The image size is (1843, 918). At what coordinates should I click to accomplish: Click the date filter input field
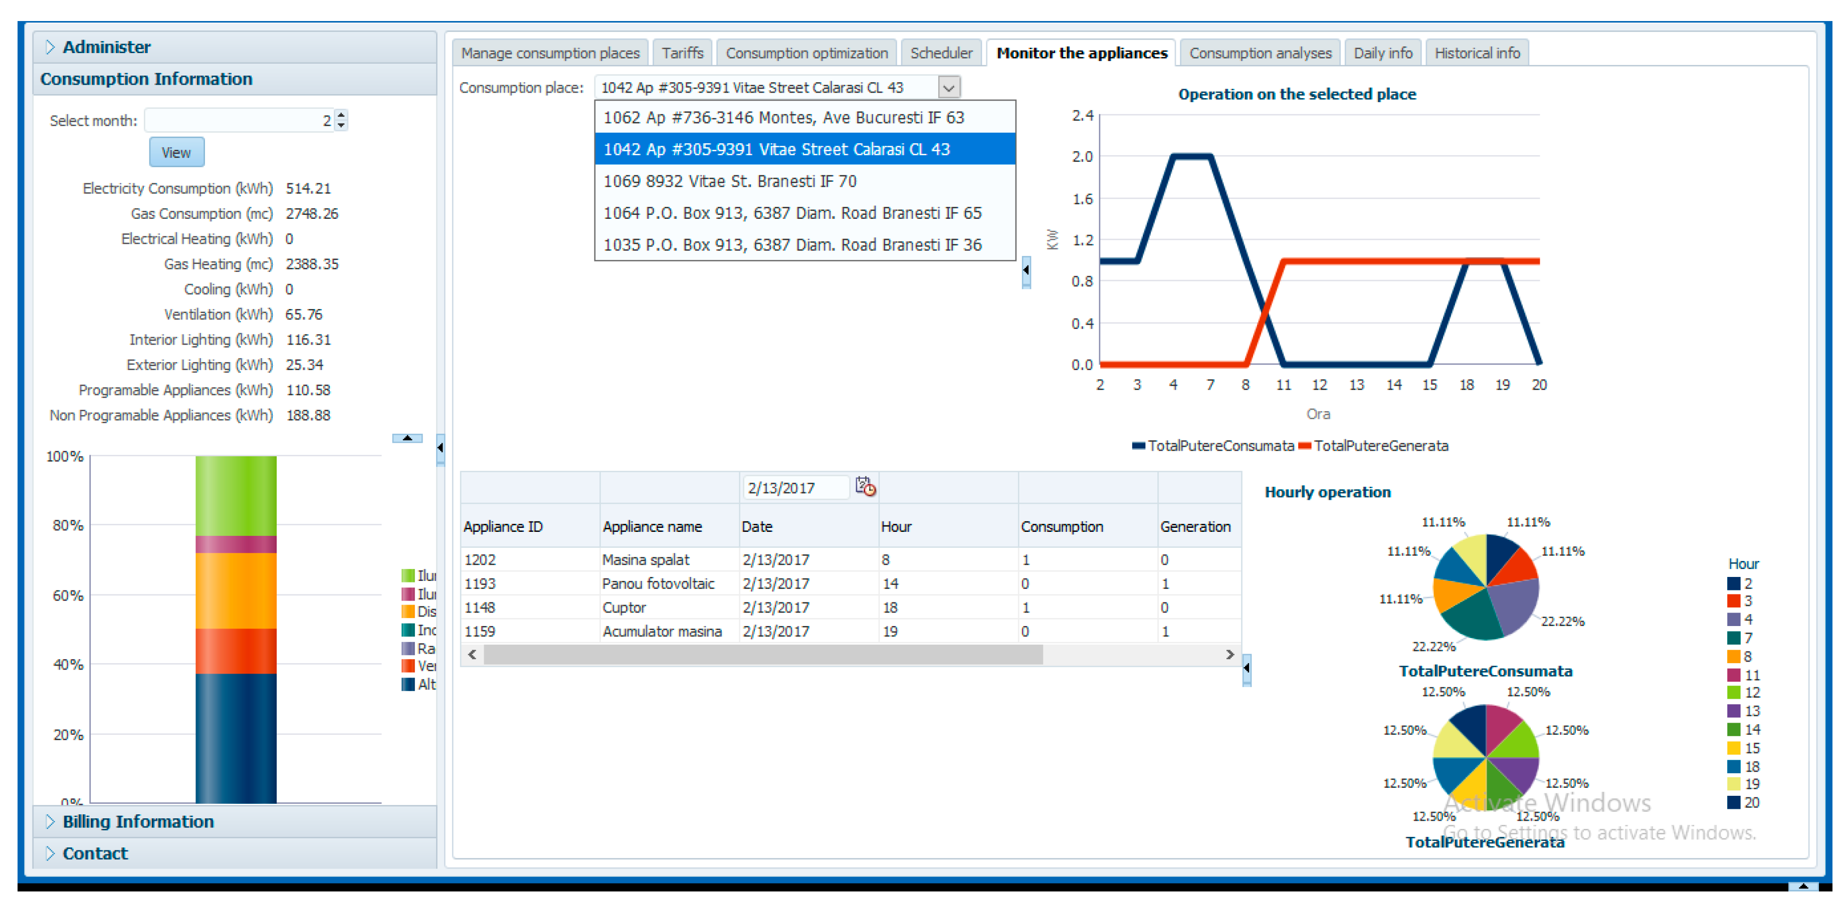click(x=794, y=488)
